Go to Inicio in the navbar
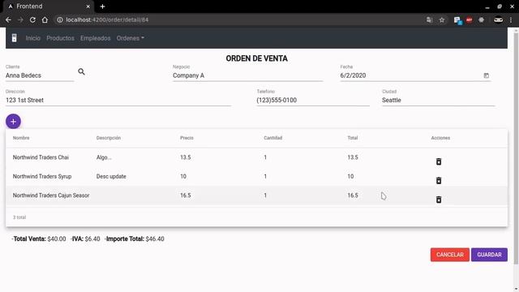 coord(32,38)
